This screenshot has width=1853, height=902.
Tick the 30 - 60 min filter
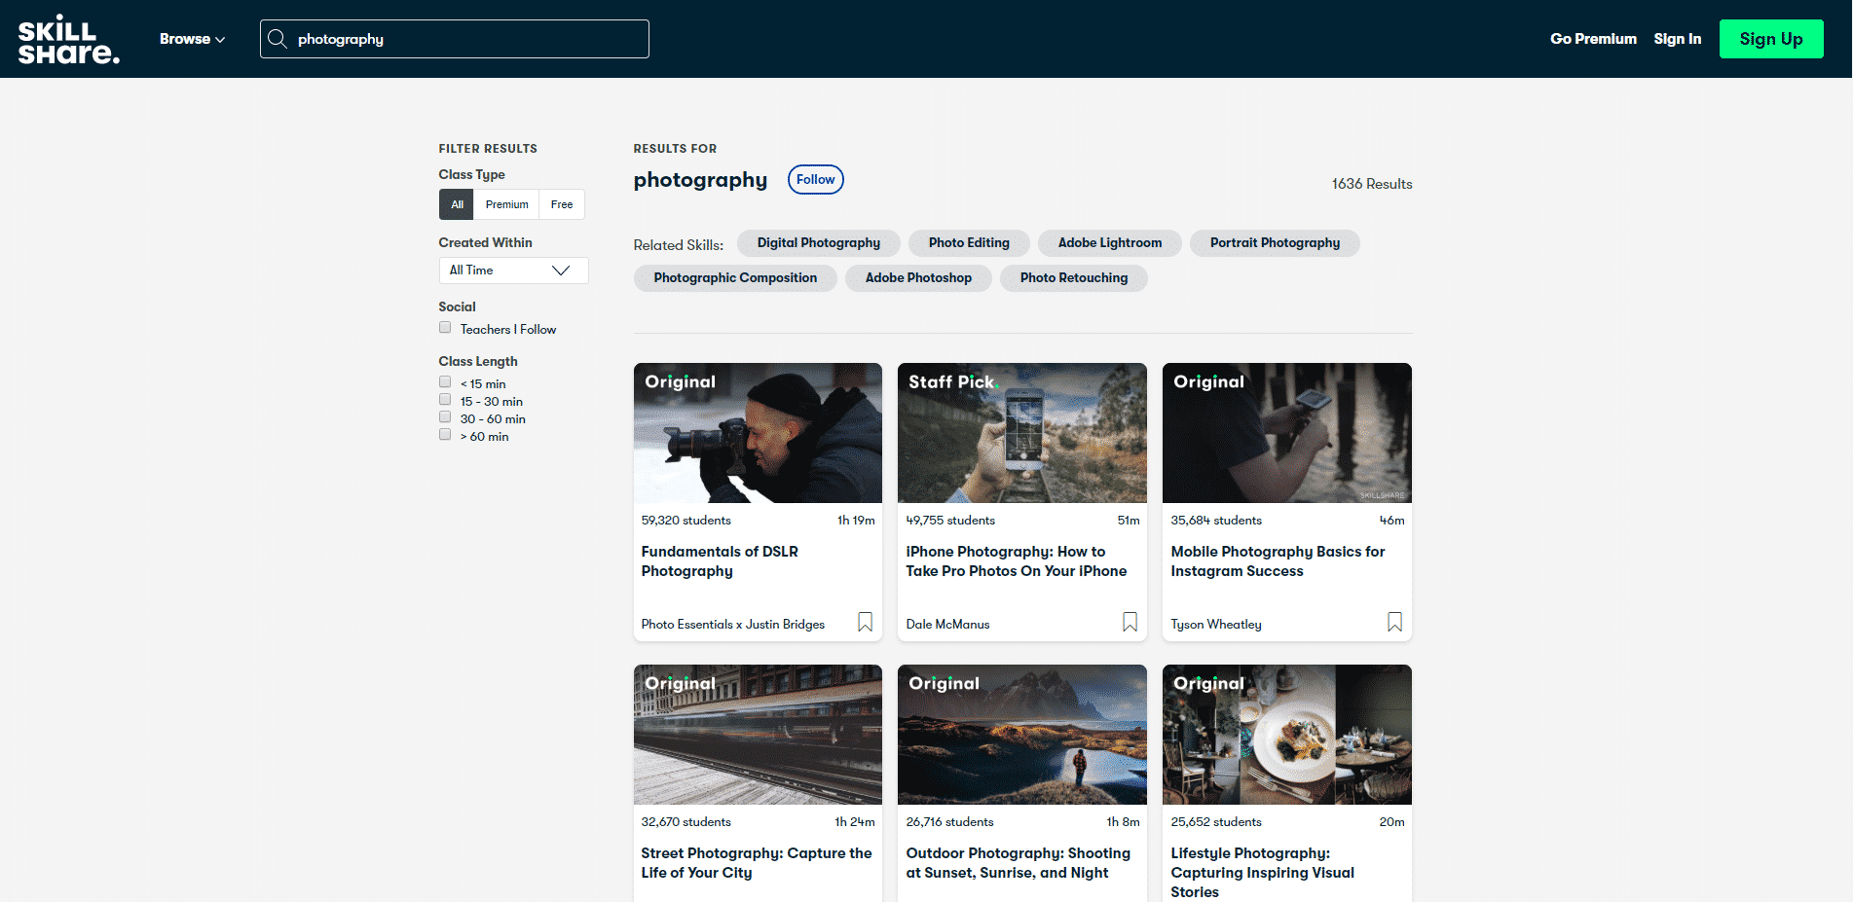coord(445,417)
